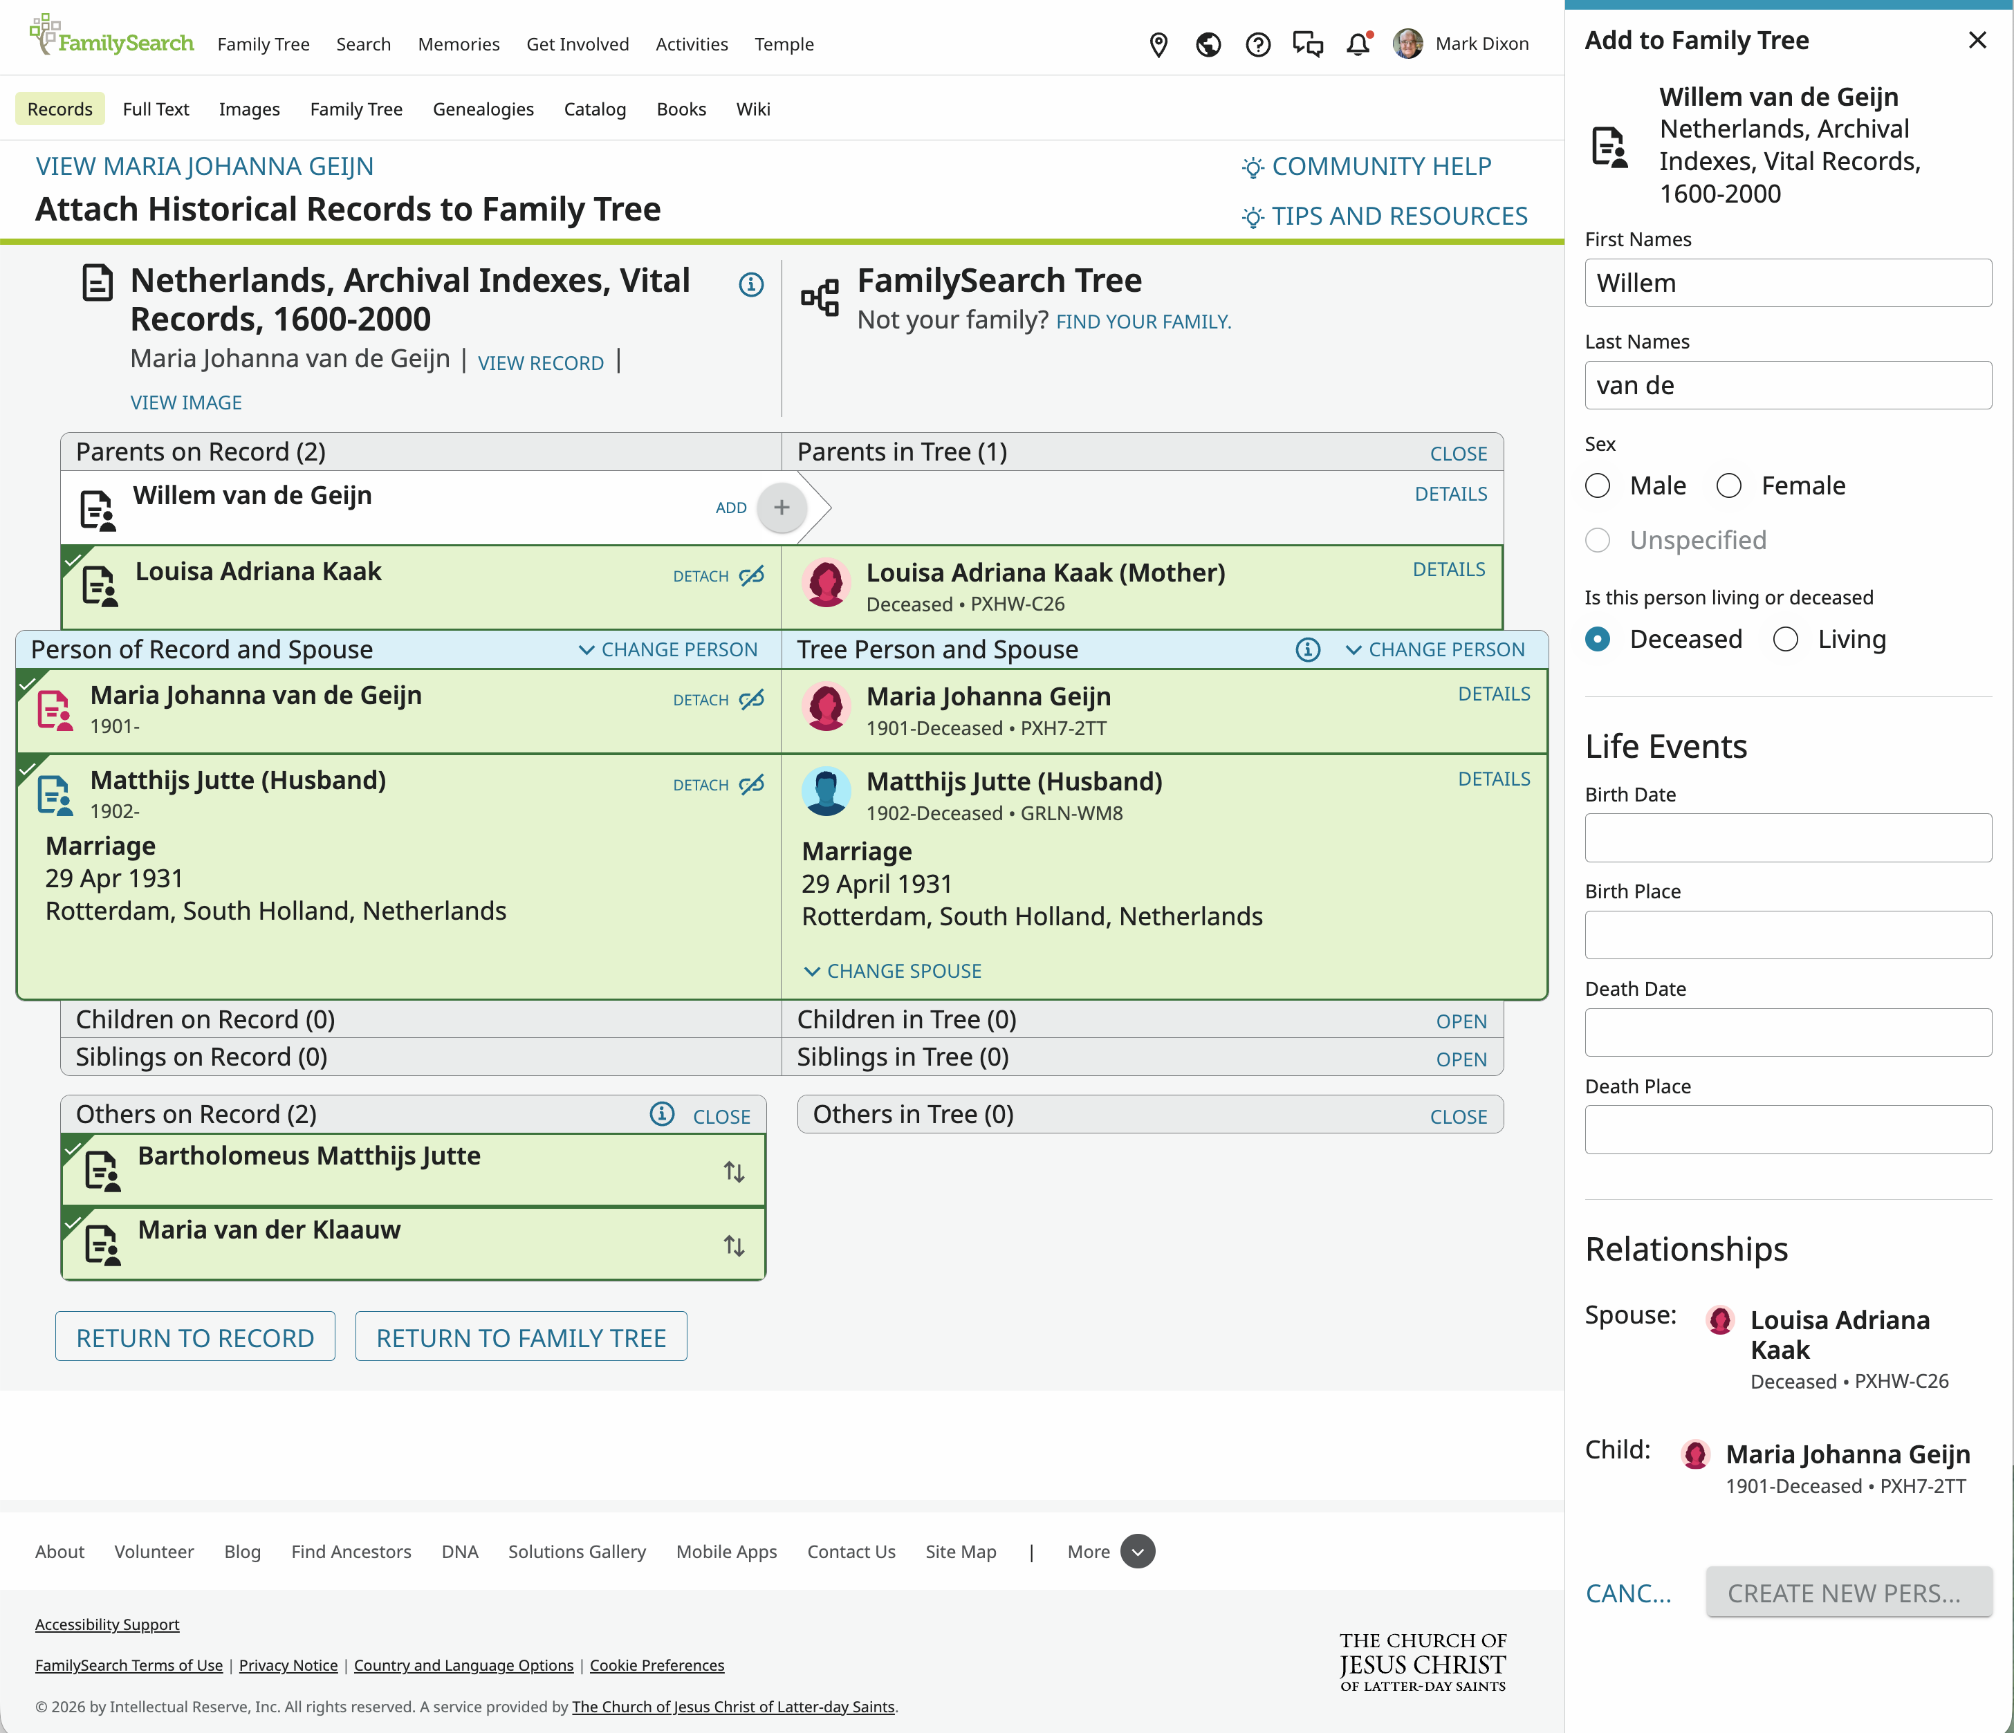
Task: Click the Return to Family Tree button
Action: (x=520, y=1337)
